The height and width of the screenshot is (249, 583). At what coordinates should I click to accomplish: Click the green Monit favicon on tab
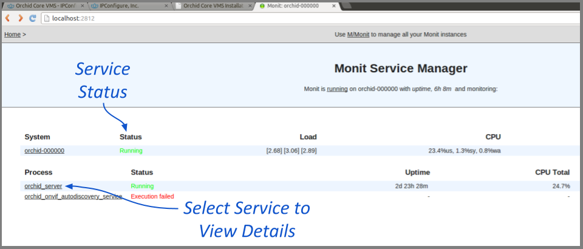coord(262,6)
